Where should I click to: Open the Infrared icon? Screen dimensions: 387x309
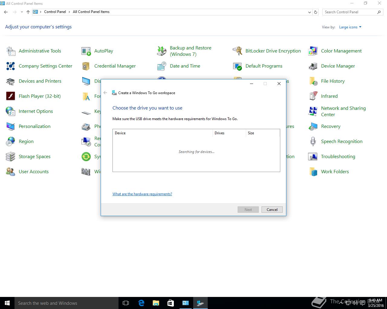[313, 96]
